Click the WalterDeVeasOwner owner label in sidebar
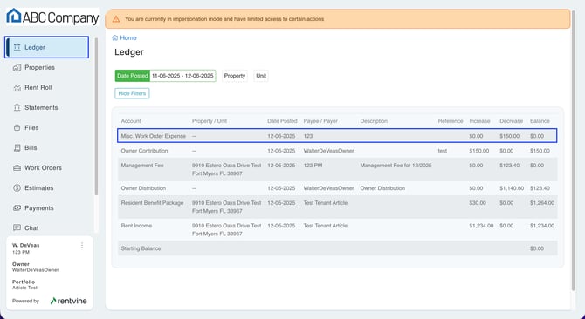Viewport: 585px width, 319px height. [x=36, y=270]
